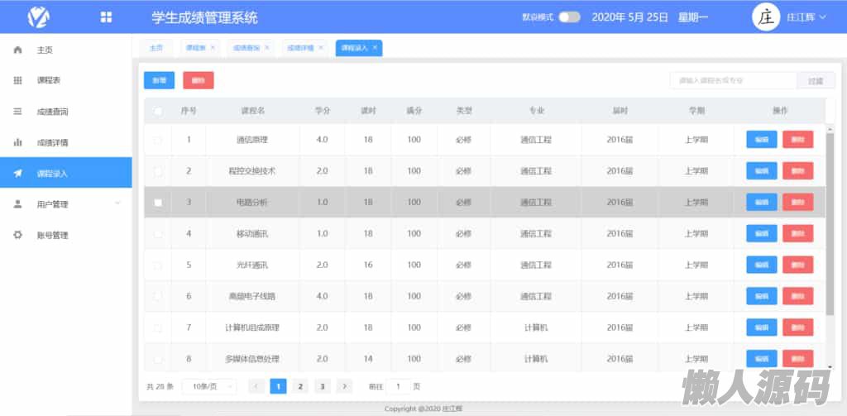Switch to the 主页 tab
The height and width of the screenshot is (416, 847).
point(156,48)
